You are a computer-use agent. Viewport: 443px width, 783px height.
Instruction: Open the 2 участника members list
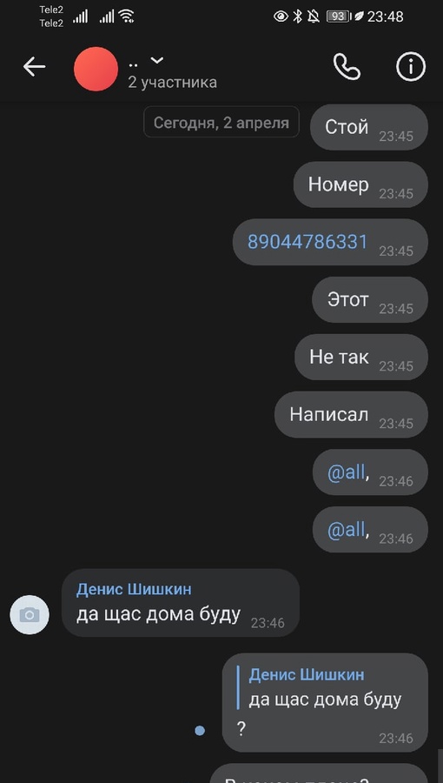[172, 83]
